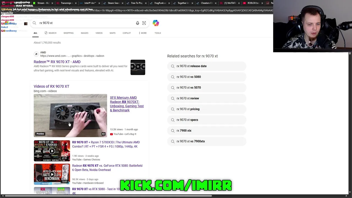The height and width of the screenshot is (198, 352).
Task: Switch to the COPILOT tab
Action: coord(127,33)
